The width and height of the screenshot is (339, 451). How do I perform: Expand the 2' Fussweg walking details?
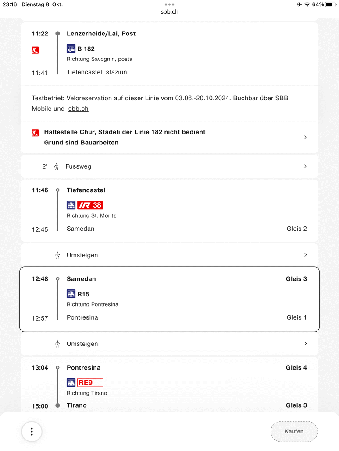305,166
